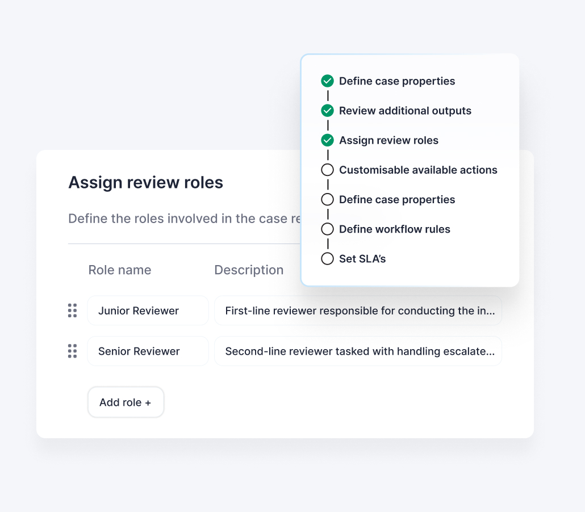Click the Add role + button

pos(126,402)
